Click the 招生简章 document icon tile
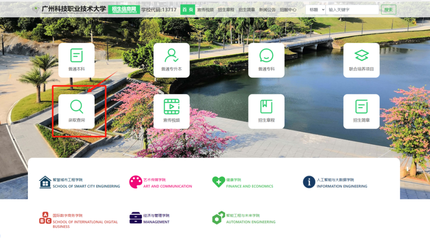Viewport: 430px width, 246px height. coord(361,111)
